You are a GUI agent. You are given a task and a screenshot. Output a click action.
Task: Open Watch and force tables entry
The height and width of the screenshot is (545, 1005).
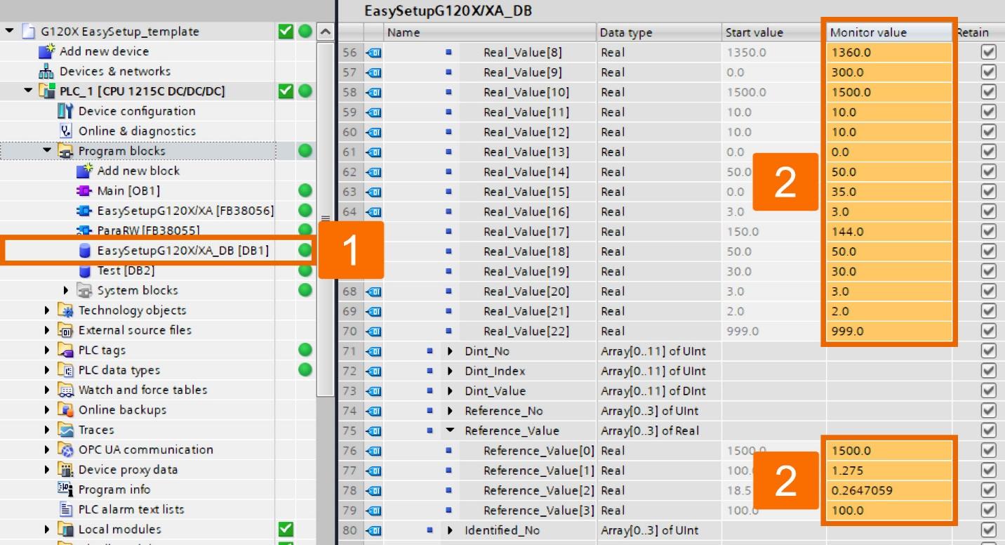point(142,390)
